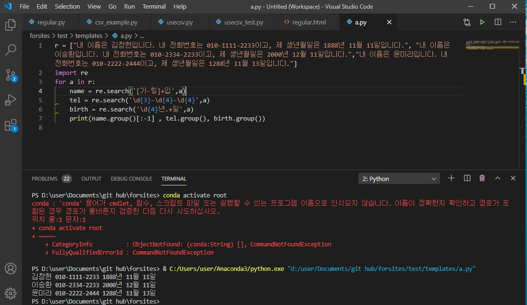This screenshot has width=527, height=305.
Task: Open the Edit menu
Action: pyautogui.click(x=42, y=6)
